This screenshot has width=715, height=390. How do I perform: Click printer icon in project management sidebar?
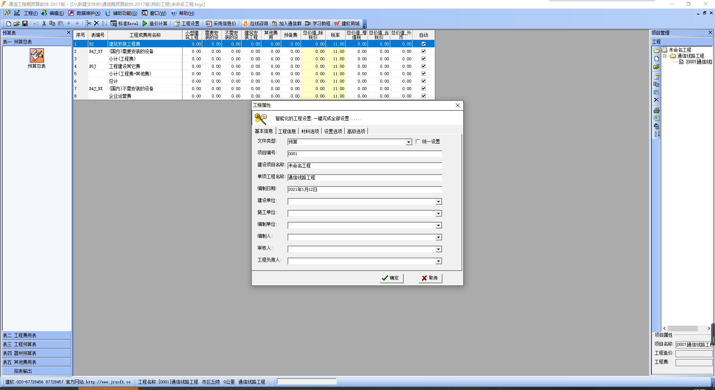tap(657, 111)
